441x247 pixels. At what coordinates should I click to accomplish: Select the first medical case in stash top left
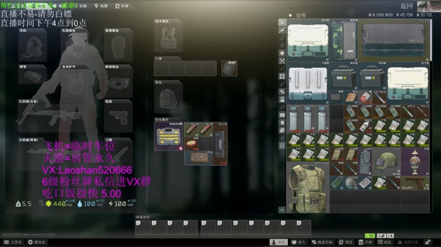click(307, 40)
